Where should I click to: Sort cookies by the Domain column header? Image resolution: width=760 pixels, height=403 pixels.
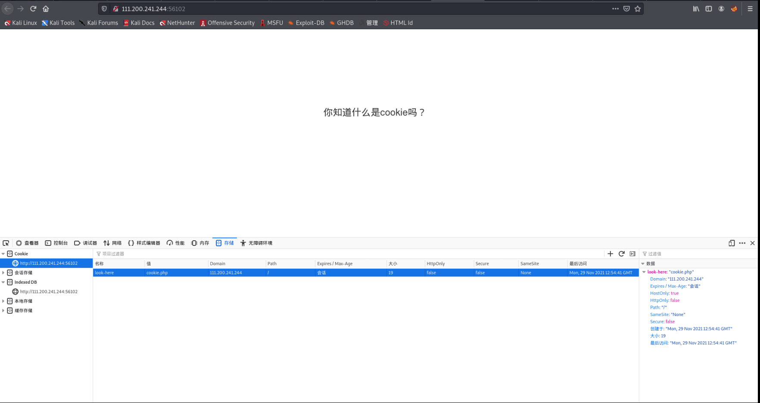[237, 263]
